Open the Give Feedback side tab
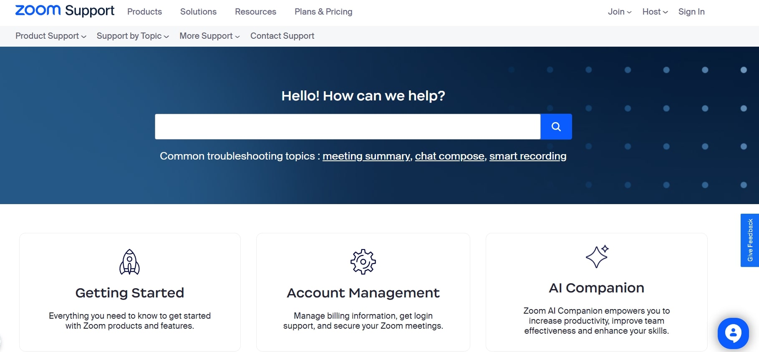 (x=750, y=240)
